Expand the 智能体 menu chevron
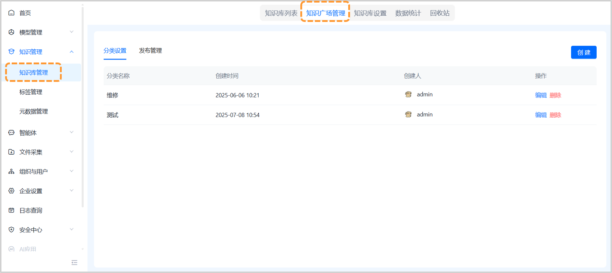The height and width of the screenshot is (273, 612). pos(72,132)
